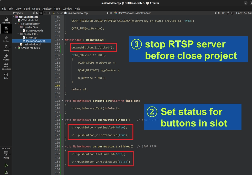Minimize the Qt Creator window

pyautogui.click(x=246, y=3)
